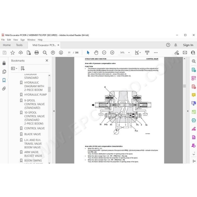Image resolution: width=197 pixels, height=197 pixels.
Task: Click the bookmarks panel scrollbar thumb
Action: tap(49, 89)
